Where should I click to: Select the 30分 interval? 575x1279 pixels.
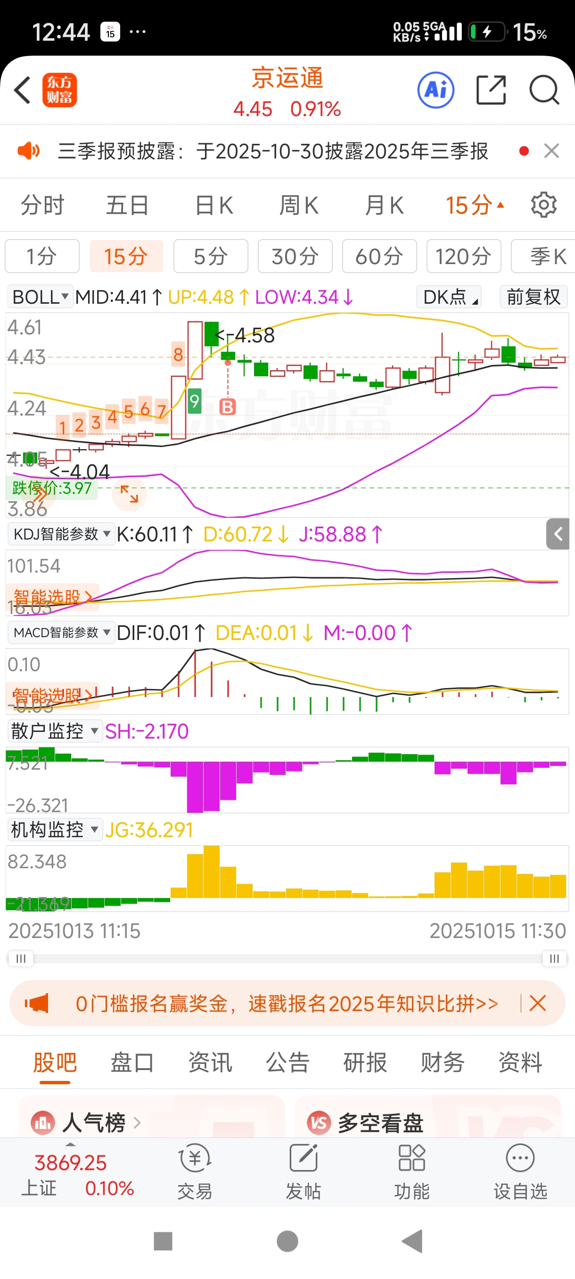295,256
